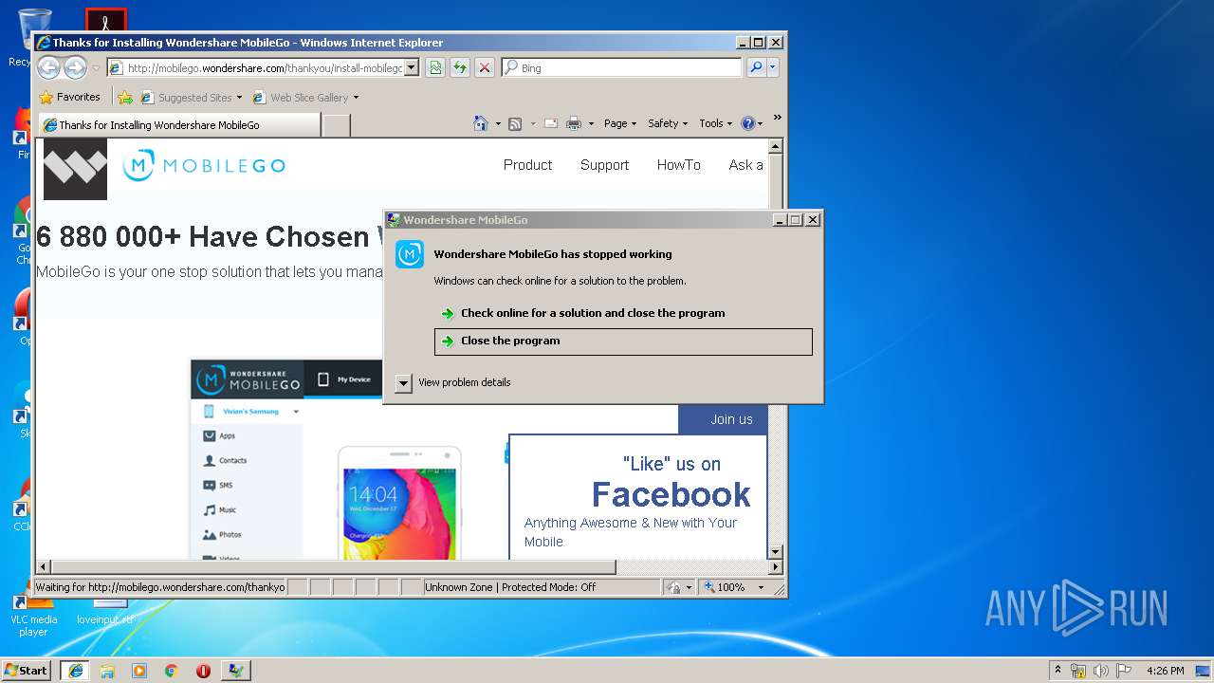Viewport: 1214px width, 683px height.
Task: Click the Bing search magnifier button
Action: tap(756, 67)
